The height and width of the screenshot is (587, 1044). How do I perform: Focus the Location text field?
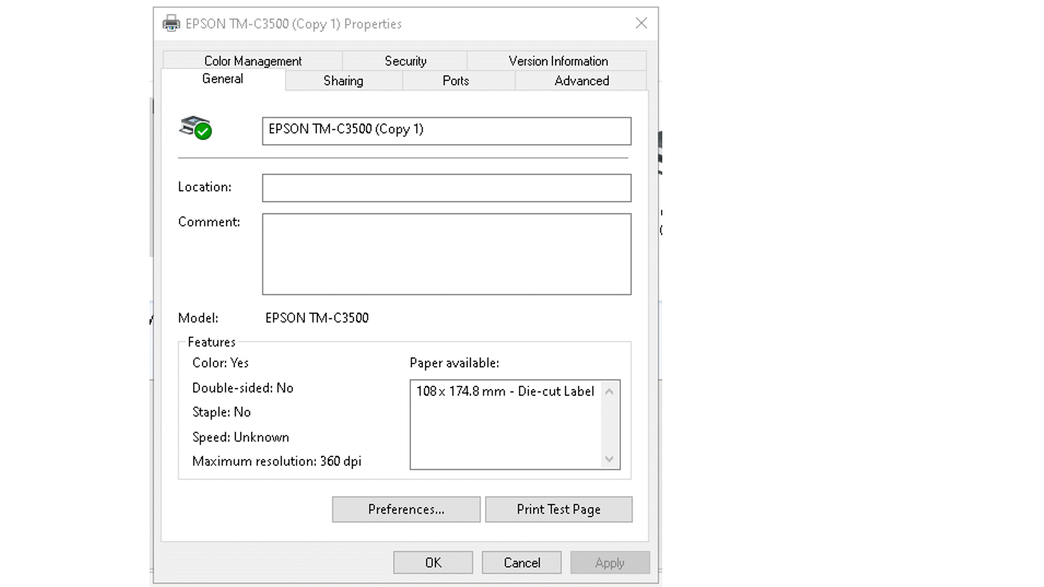point(446,188)
